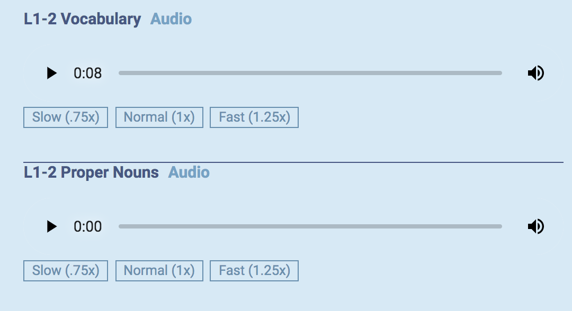Open the Audio link beside L1-2 Vocabulary
Screen dimensions: 572x311
[171, 19]
